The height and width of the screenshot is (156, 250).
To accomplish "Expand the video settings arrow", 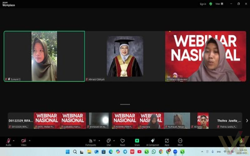I will [x=29, y=140].
